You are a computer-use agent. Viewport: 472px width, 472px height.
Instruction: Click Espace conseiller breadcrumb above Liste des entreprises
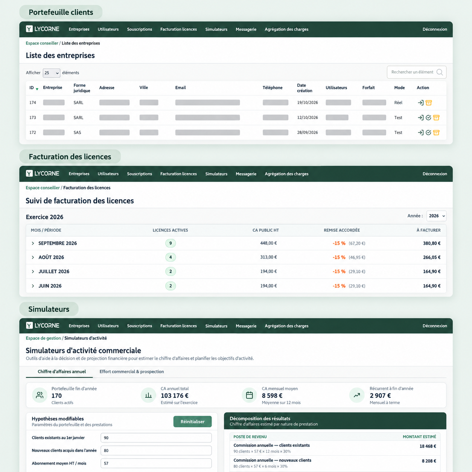[42, 43]
